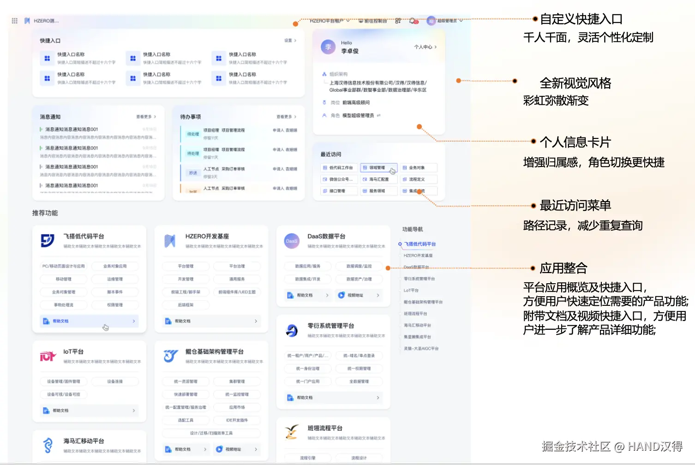Screen dimensions: 695x465
Task: Click the dashboard layout icon beside the bell
Action: click(398, 21)
